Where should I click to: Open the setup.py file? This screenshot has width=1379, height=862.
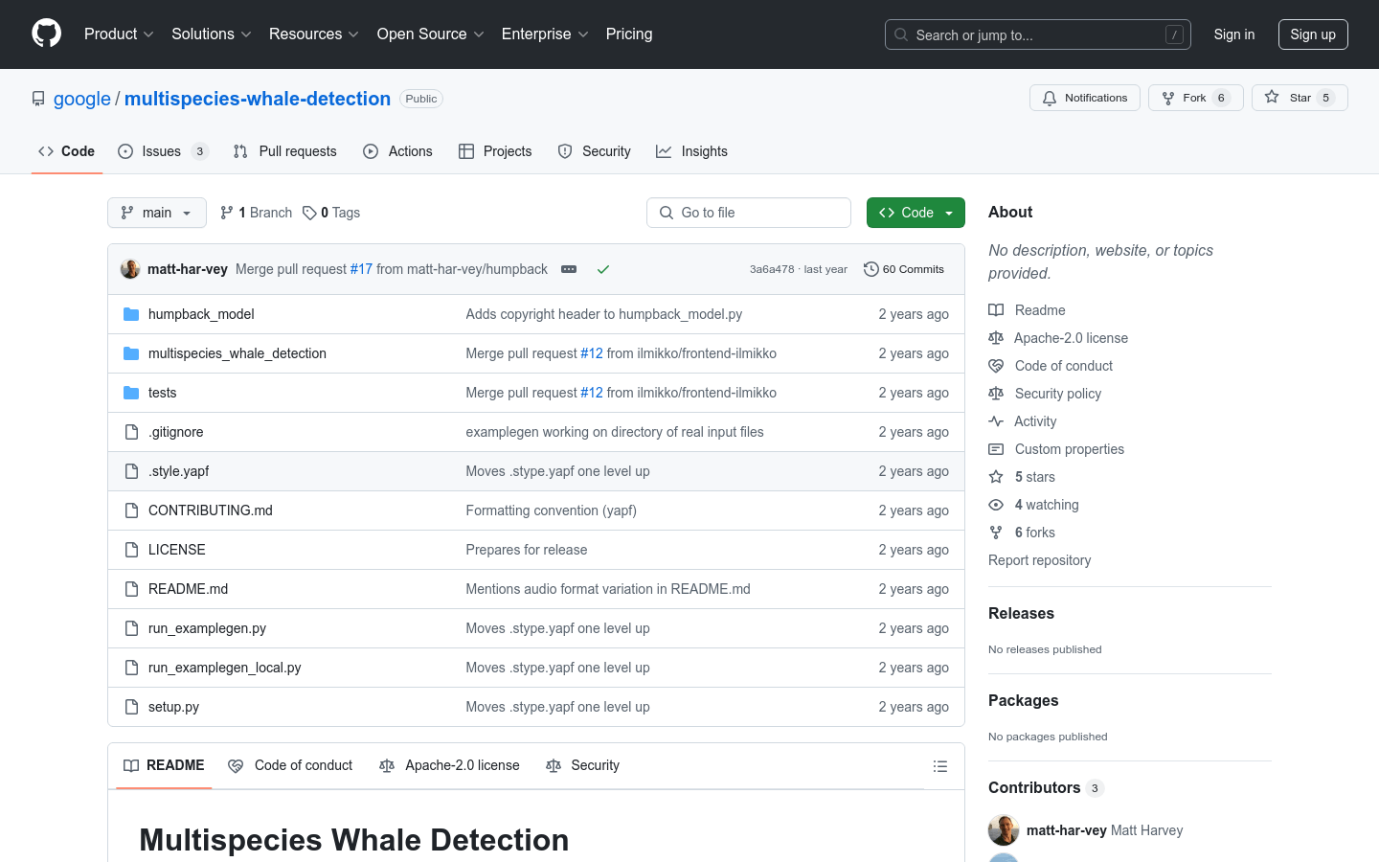[x=173, y=707]
